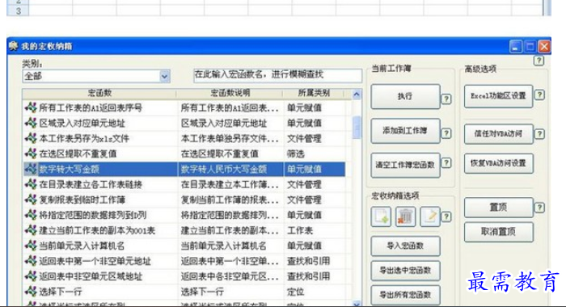The image size is (566, 307).
Task: Click 导出所有宏函数 button
Action: [405, 295]
